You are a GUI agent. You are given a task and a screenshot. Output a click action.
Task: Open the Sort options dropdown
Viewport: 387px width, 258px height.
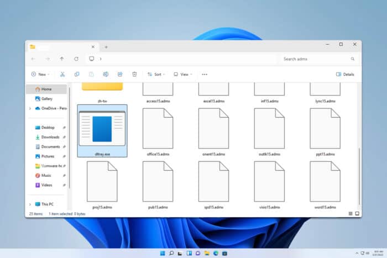(x=156, y=74)
